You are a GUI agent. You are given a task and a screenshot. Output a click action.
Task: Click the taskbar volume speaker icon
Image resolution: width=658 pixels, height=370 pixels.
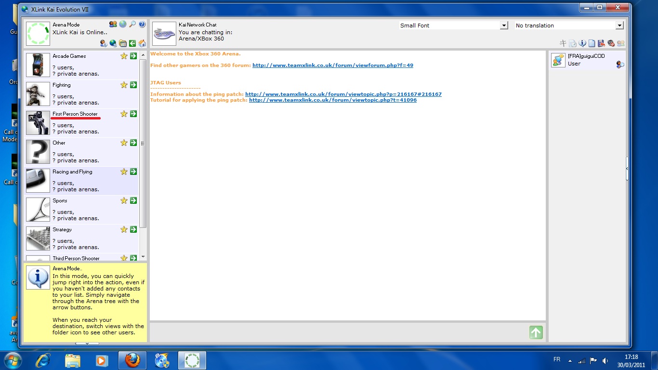[x=605, y=360]
